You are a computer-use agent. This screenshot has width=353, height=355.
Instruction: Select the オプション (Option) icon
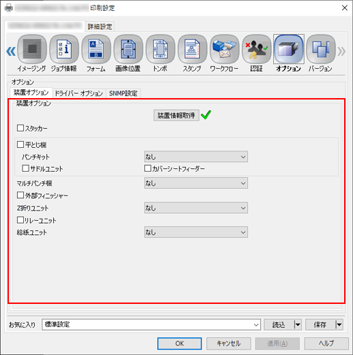289,49
